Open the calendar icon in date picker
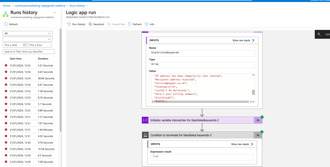The image size is (330, 167). (25, 45)
